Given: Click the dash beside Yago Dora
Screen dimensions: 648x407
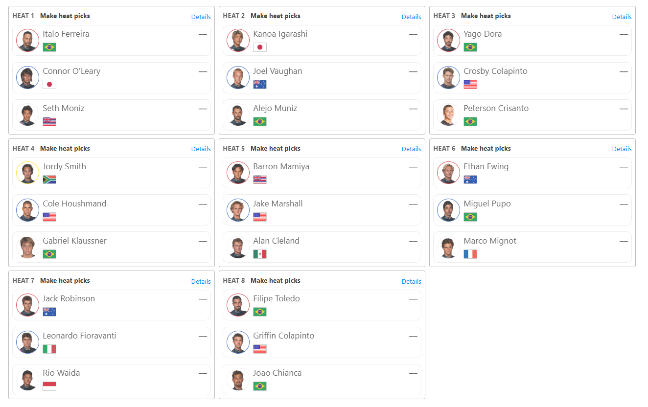Looking at the screenshot, I should pyautogui.click(x=624, y=34).
